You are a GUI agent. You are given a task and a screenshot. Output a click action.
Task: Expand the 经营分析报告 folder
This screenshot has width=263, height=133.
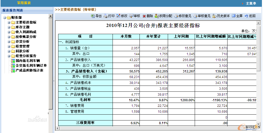click(x=9, y=56)
